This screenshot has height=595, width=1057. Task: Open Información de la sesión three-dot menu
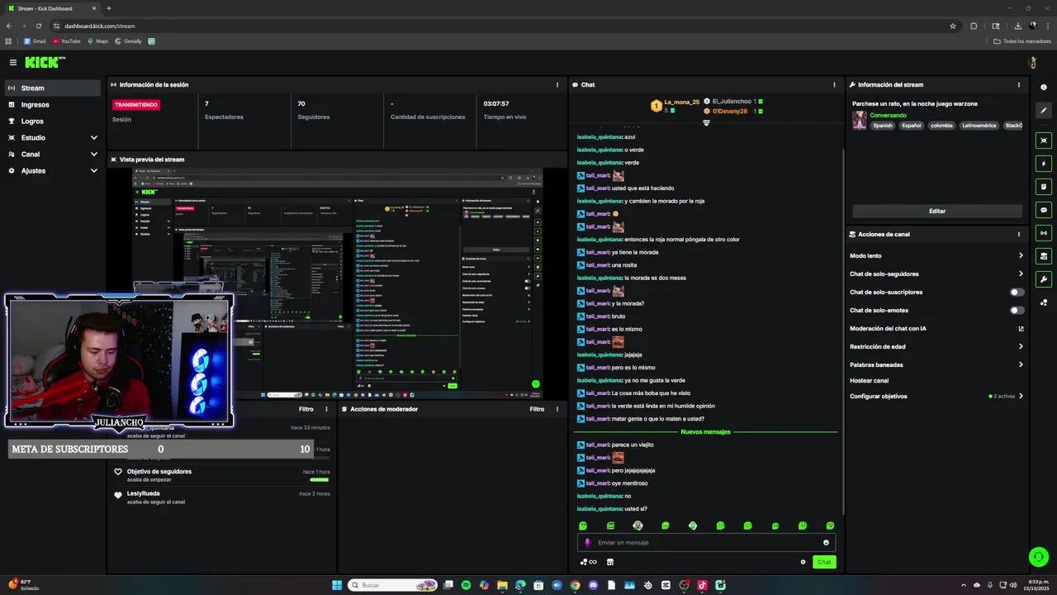point(557,84)
